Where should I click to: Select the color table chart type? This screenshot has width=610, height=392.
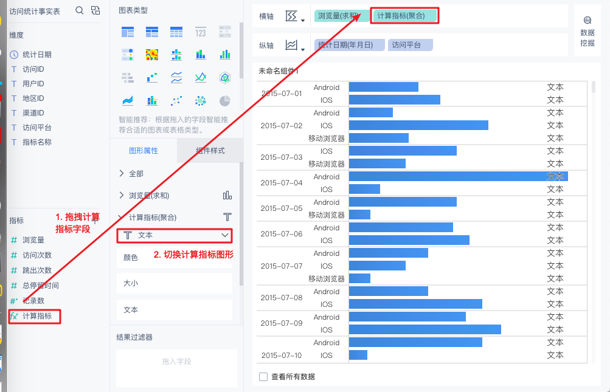tap(128, 55)
